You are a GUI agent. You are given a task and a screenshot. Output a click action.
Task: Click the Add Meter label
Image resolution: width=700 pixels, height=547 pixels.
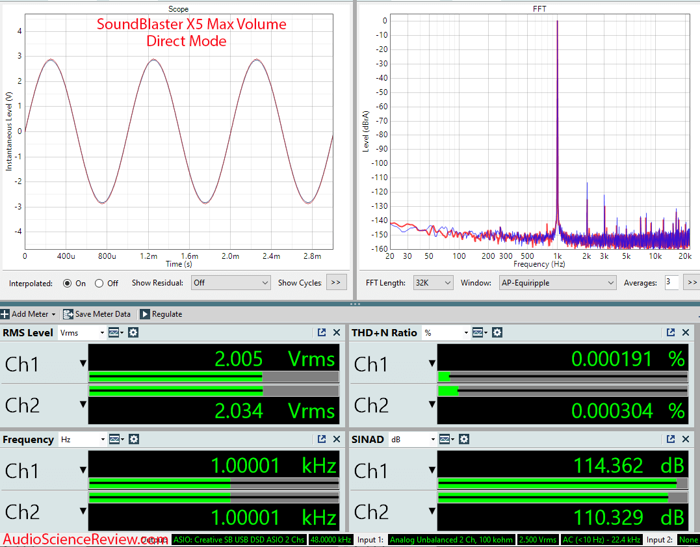tap(30, 314)
